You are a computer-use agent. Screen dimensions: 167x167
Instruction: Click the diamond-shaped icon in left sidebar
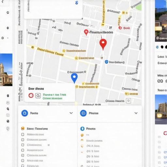coord(8,28)
